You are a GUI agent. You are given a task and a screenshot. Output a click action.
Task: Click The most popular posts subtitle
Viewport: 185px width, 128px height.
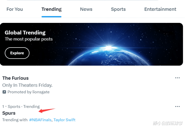pos(29,39)
